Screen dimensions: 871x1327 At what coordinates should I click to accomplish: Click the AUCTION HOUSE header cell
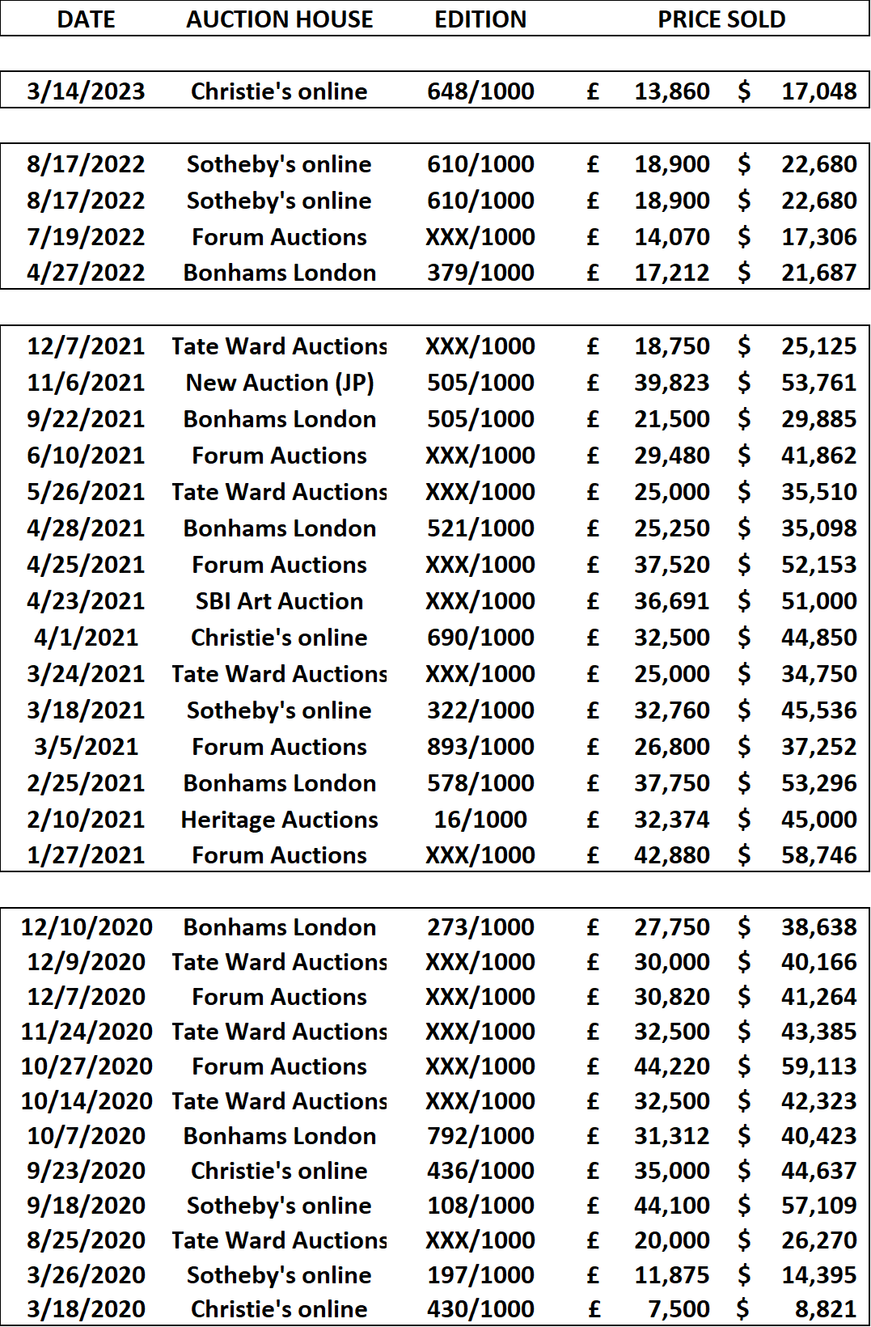(280, 19)
